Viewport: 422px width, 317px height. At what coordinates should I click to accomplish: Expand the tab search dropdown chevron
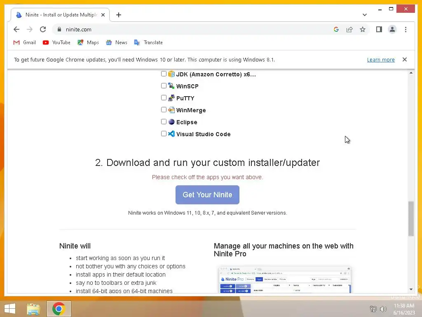tap(364, 15)
